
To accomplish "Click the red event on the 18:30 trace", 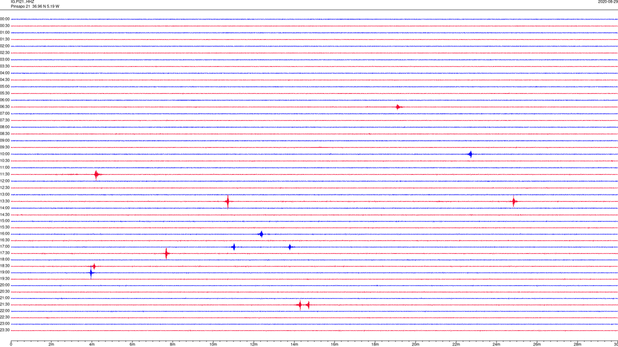I will 94,266.
